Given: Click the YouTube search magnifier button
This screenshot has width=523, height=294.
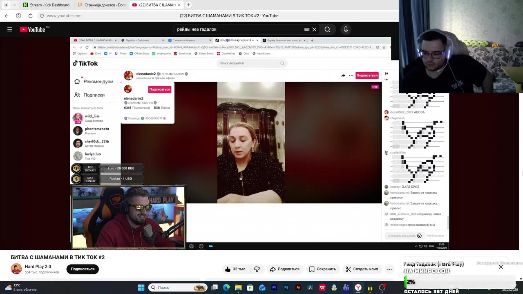Looking at the screenshot, I should (x=327, y=29).
